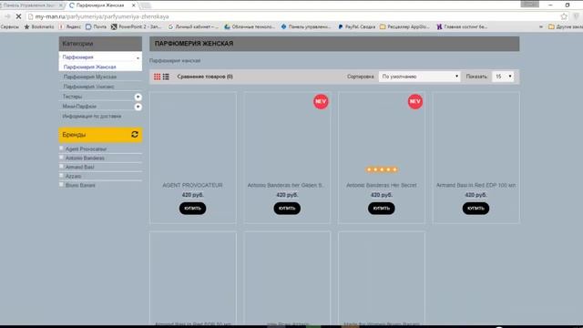The height and width of the screenshot is (328, 583).
Task: Click the Категории sidebar header
Action: point(100,44)
